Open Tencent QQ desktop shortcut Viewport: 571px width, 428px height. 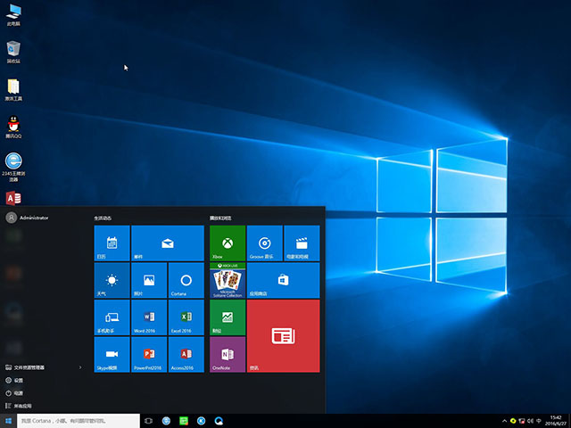click(13, 125)
